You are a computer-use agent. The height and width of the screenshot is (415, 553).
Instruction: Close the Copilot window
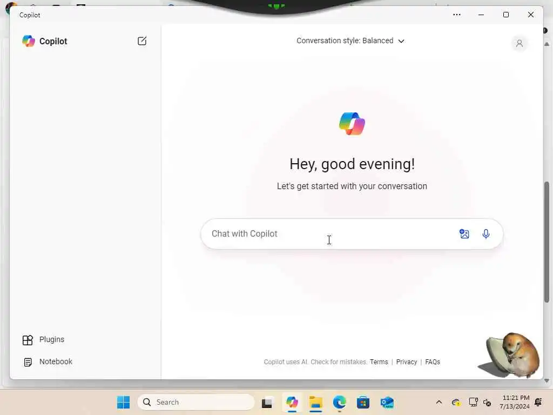[530, 15]
